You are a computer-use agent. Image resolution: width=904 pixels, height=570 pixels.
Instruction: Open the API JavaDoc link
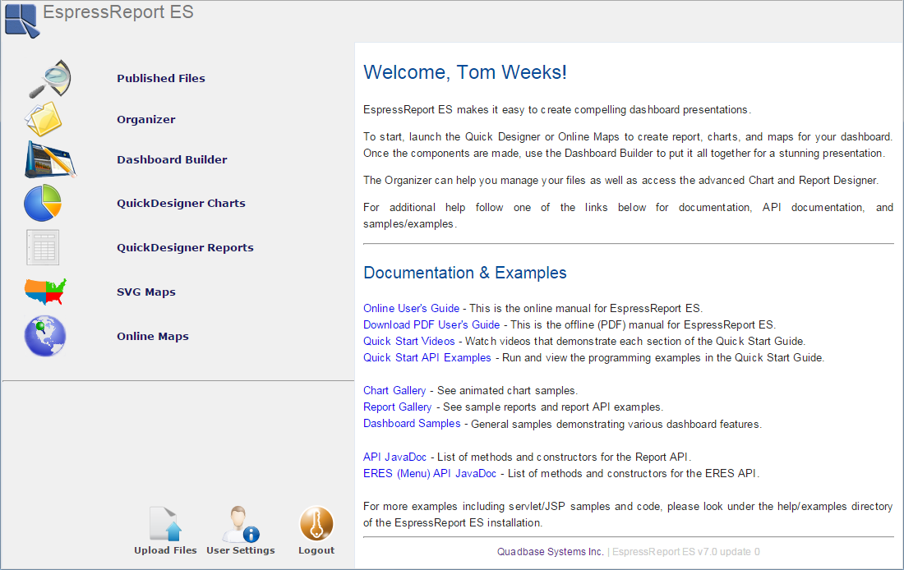[x=395, y=457]
